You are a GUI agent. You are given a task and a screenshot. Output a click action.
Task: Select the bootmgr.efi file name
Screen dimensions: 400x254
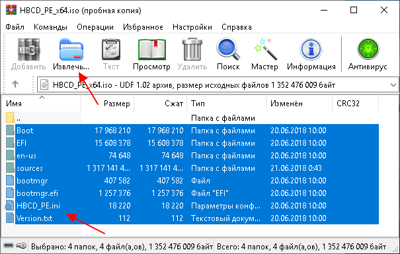37,193
